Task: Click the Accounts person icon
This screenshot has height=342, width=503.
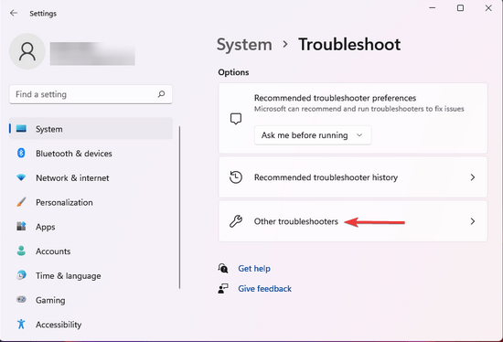Action: pyautogui.click(x=21, y=251)
